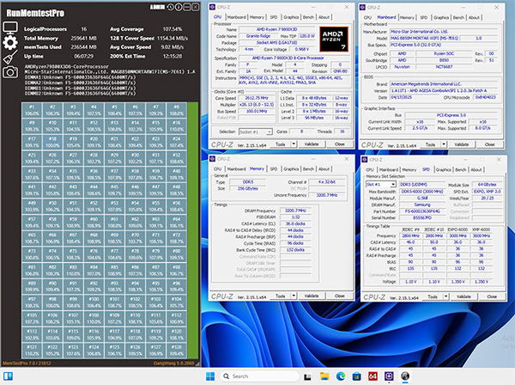Click the monitor icon in RunMemtestPro sidebar
515x385 pixels.
(12, 25)
